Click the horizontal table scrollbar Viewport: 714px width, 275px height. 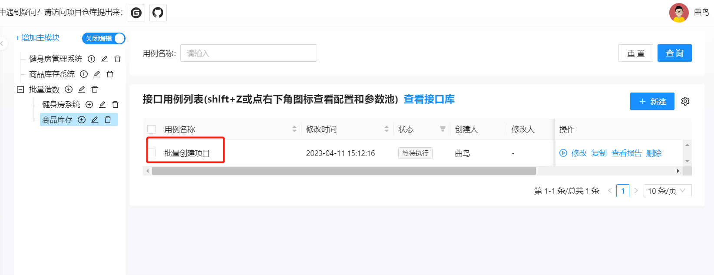coord(344,171)
